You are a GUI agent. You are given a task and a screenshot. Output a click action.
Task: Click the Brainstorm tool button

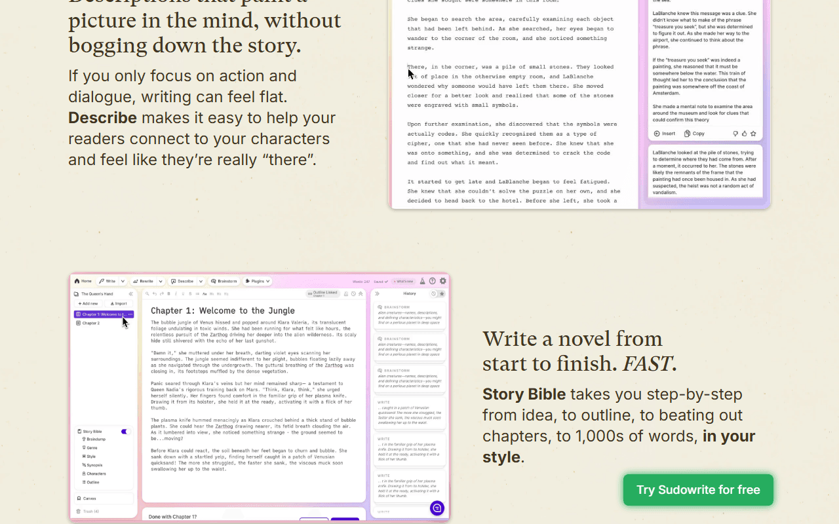224,281
